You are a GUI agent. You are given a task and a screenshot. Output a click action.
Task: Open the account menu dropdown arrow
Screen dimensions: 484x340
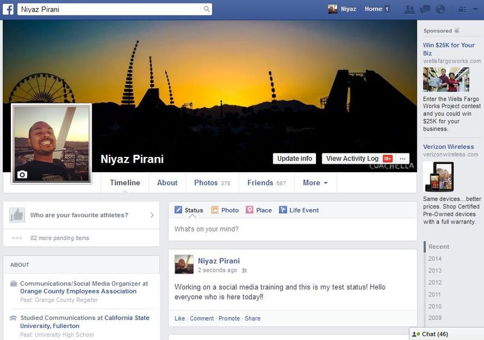475,10
